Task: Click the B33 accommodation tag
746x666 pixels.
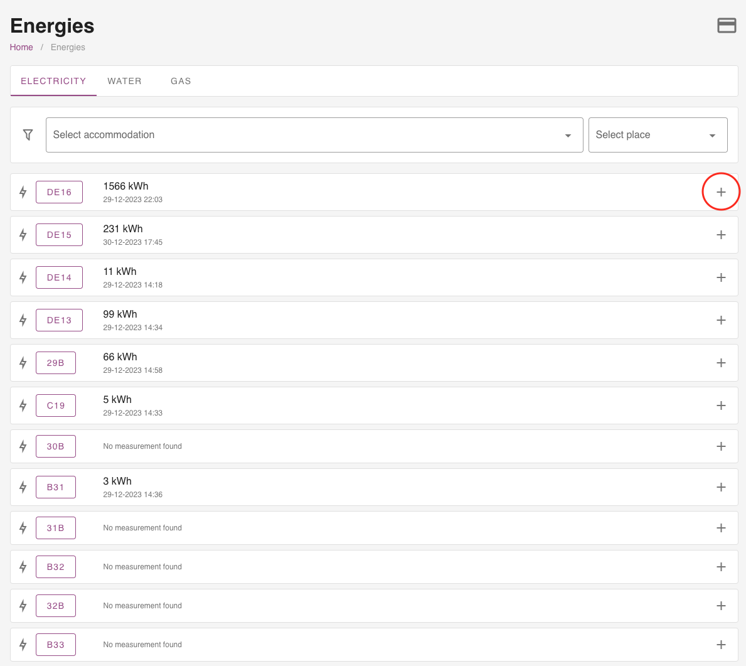Action: (56, 645)
